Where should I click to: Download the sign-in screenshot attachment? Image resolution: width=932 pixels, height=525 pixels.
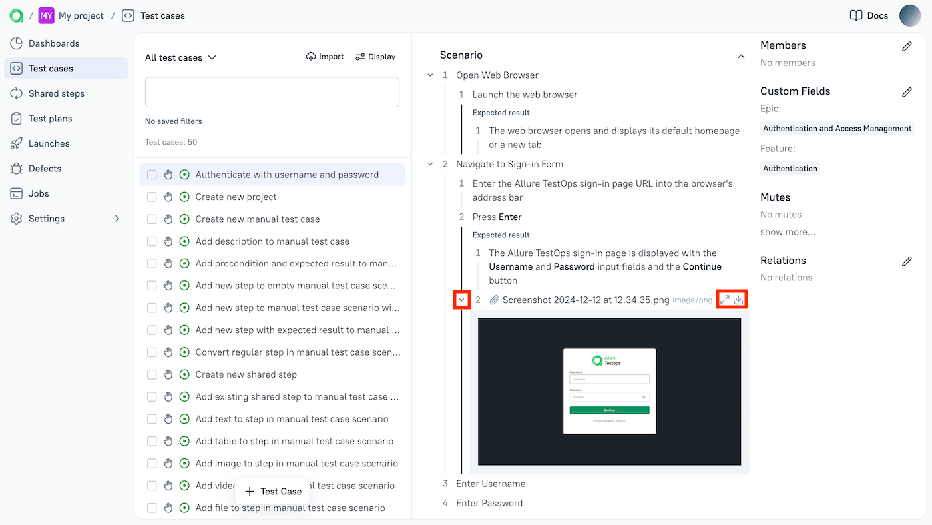(740, 300)
